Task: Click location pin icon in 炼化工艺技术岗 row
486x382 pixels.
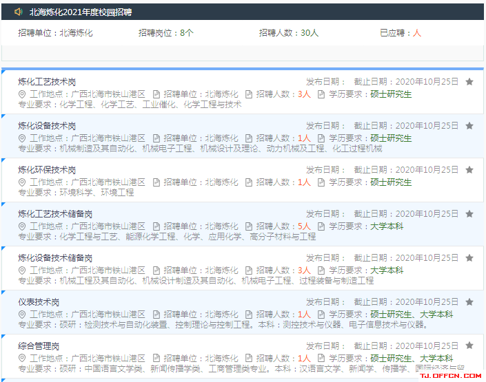Action: 21,94
